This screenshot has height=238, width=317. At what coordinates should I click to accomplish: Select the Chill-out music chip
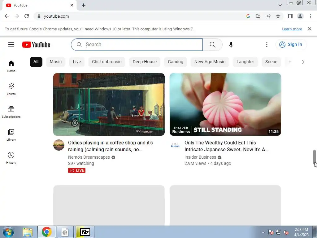pos(107,62)
